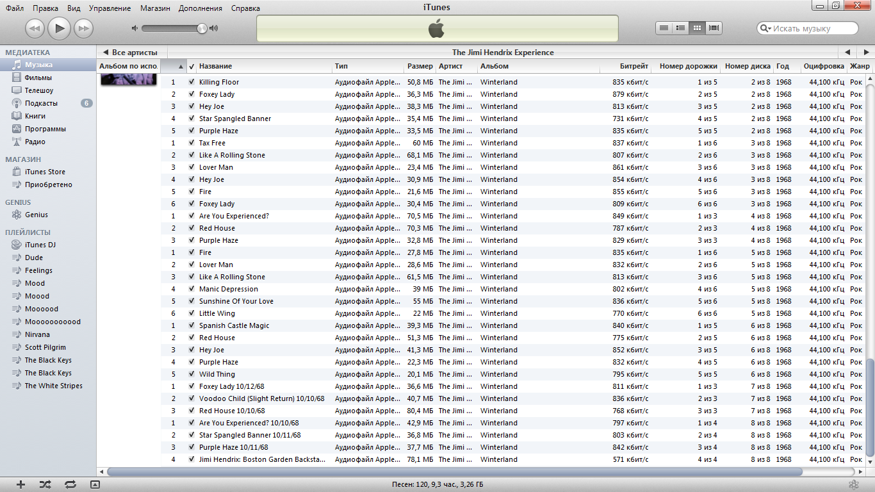The width and height of the screenshot is (875, 492).
Task: Switch to song list view icon
Action: pyautogui.click(x=664, y=28)
